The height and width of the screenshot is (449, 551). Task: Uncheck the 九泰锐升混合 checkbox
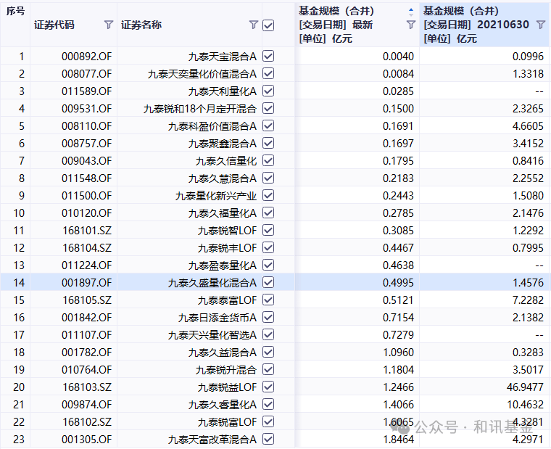coord(268,369)
